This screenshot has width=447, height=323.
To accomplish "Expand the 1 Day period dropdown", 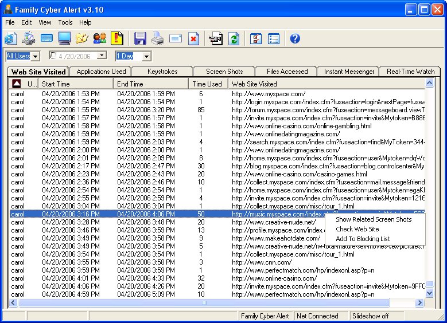I will tap(146, 56).
